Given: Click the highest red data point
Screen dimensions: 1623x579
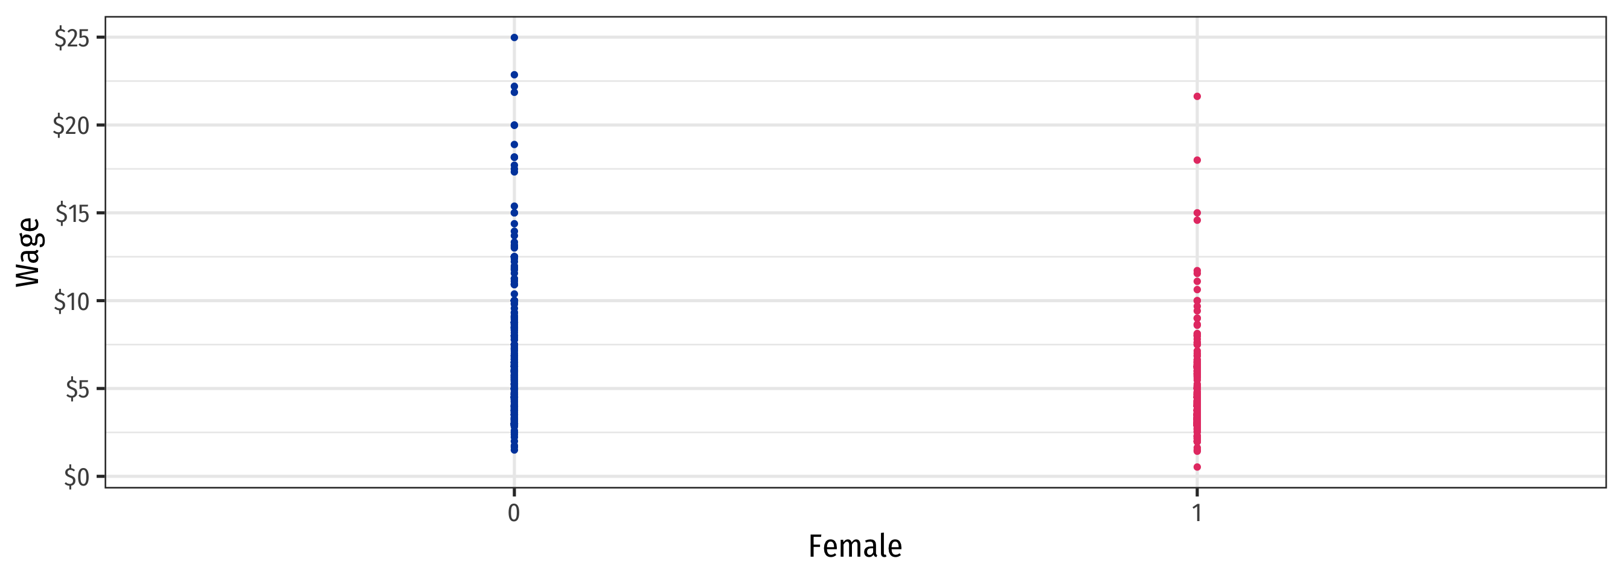Looking at the screenshot, I should tap(1197, 97).
